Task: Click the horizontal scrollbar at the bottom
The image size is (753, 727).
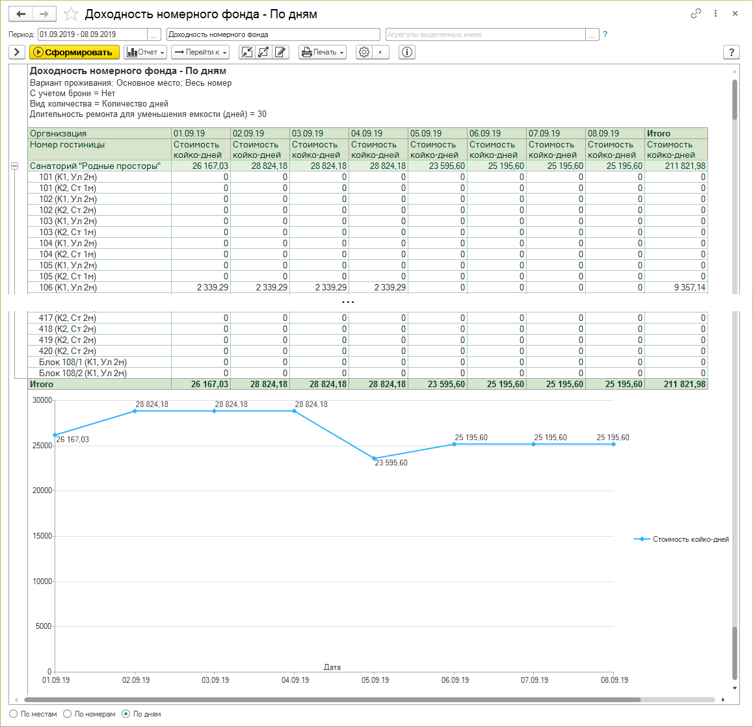Action: 332,700
